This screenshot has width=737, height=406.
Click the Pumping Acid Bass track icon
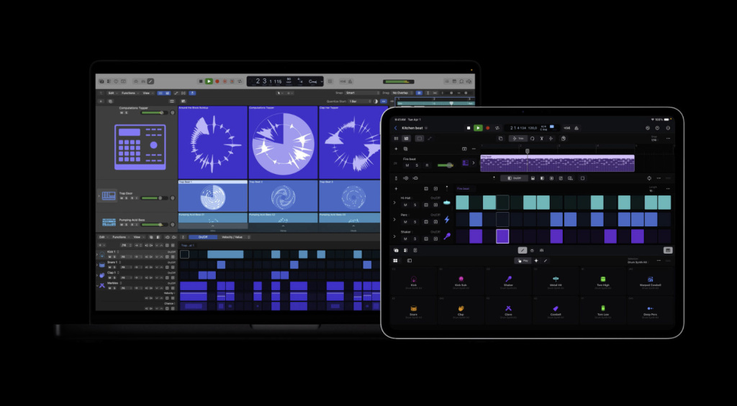click(x=109, y=221)
